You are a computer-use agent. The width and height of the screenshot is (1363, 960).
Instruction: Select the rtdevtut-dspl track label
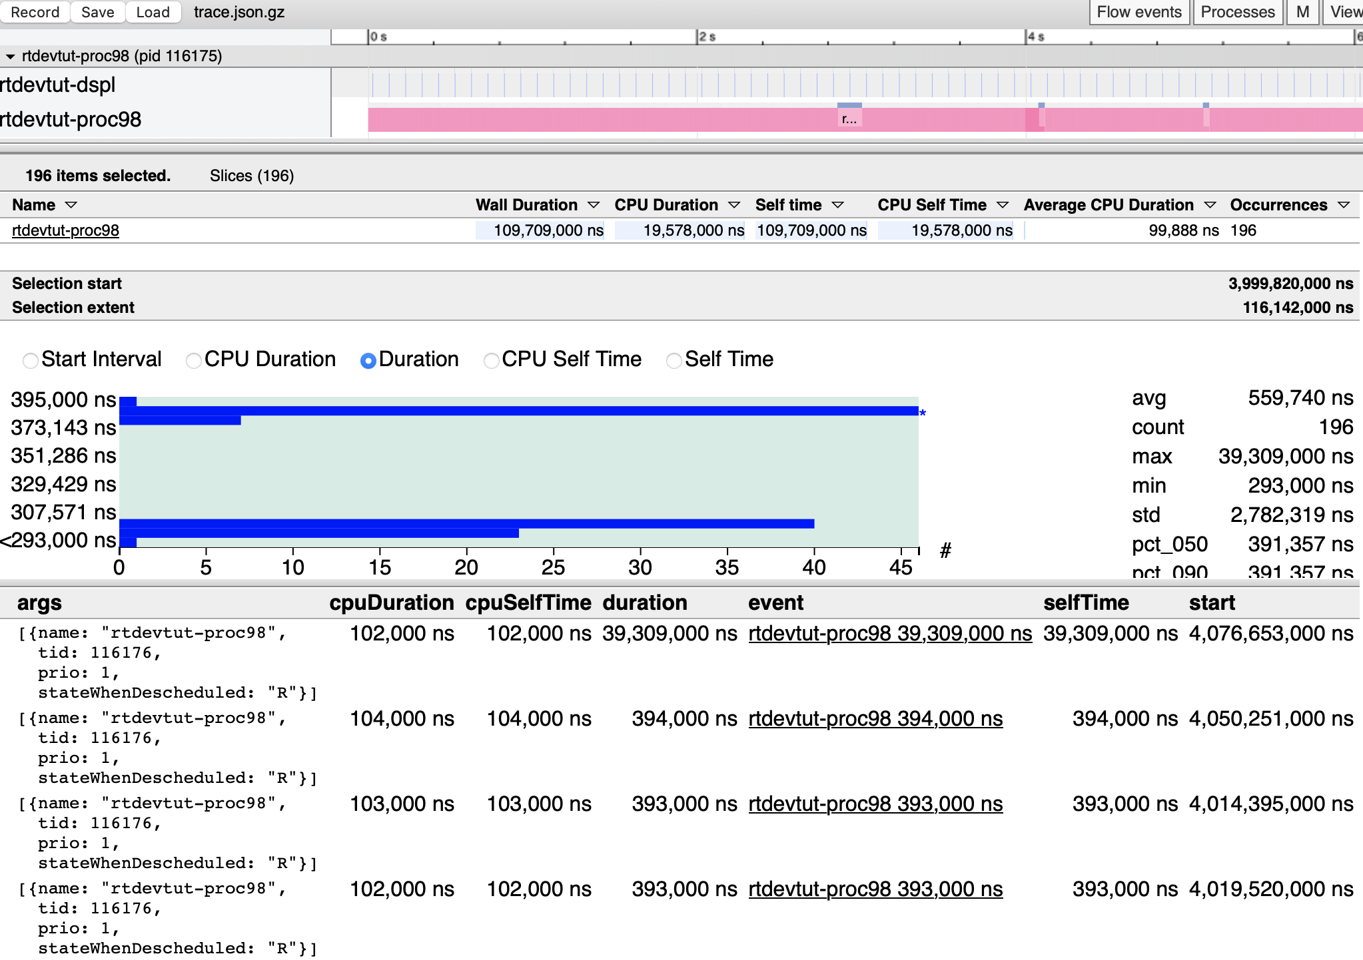click(x=58, y=85)
